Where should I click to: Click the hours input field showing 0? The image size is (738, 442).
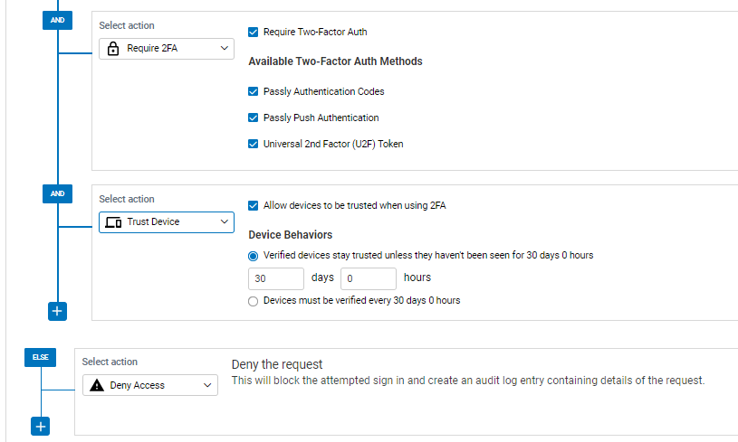(x=368, y=278)
